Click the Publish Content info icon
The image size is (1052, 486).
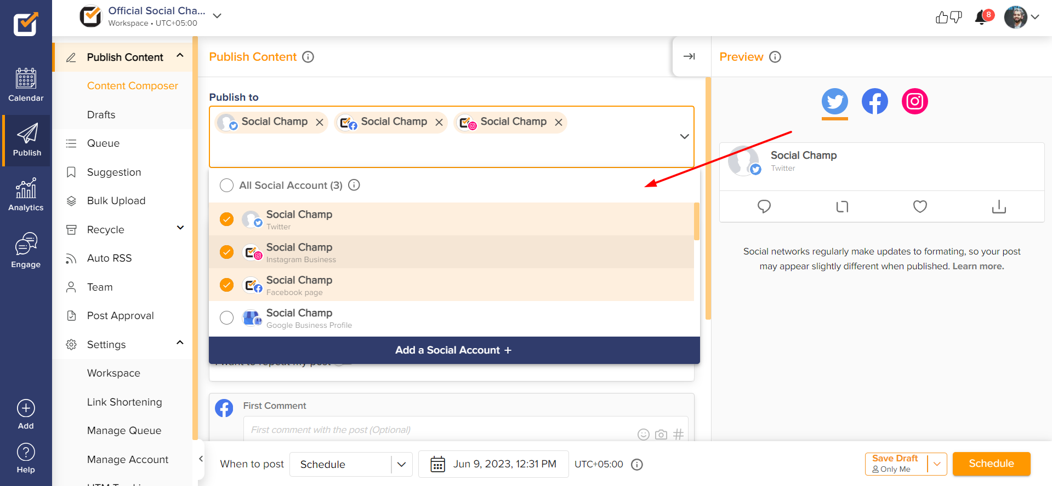pyautogui.click(x=308, y=57)
